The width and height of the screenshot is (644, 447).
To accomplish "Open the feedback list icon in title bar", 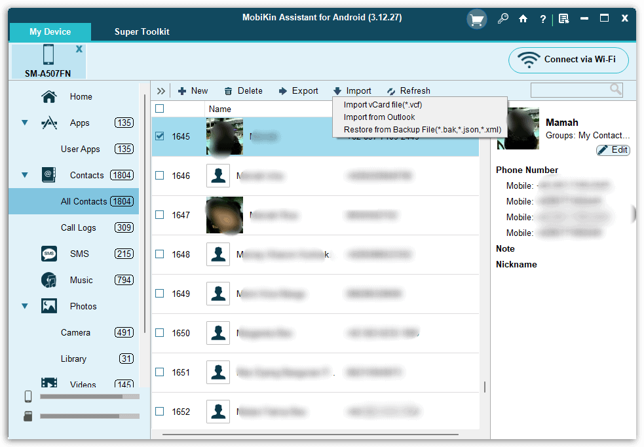I will click(564, 18).
